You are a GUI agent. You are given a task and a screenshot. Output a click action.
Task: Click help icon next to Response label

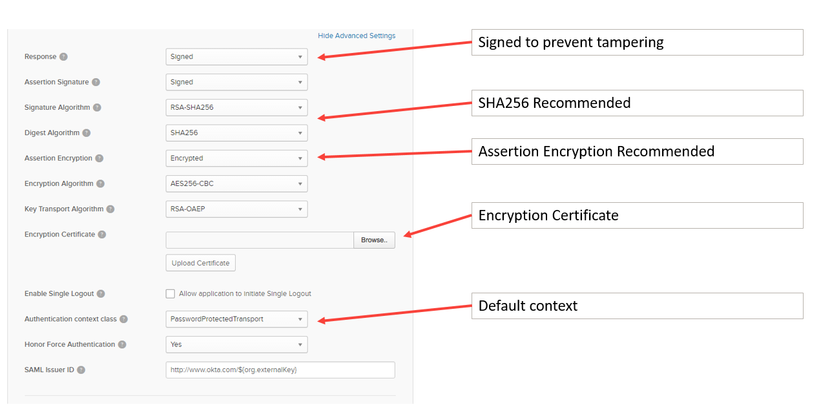click(x=63, y=57)
